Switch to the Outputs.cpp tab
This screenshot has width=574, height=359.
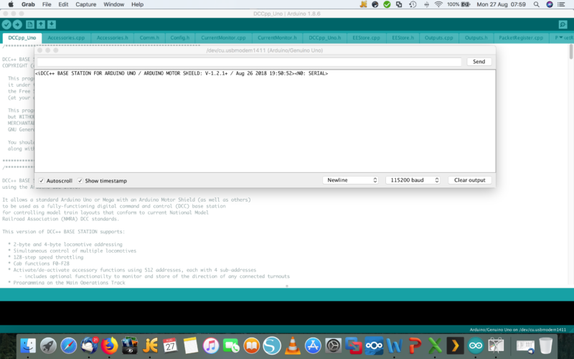438,38
